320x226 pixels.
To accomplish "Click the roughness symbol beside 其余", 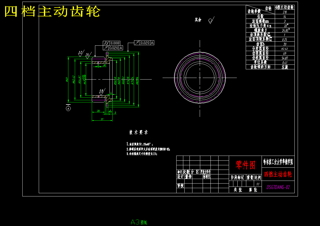I will click(x=211, y=20).
